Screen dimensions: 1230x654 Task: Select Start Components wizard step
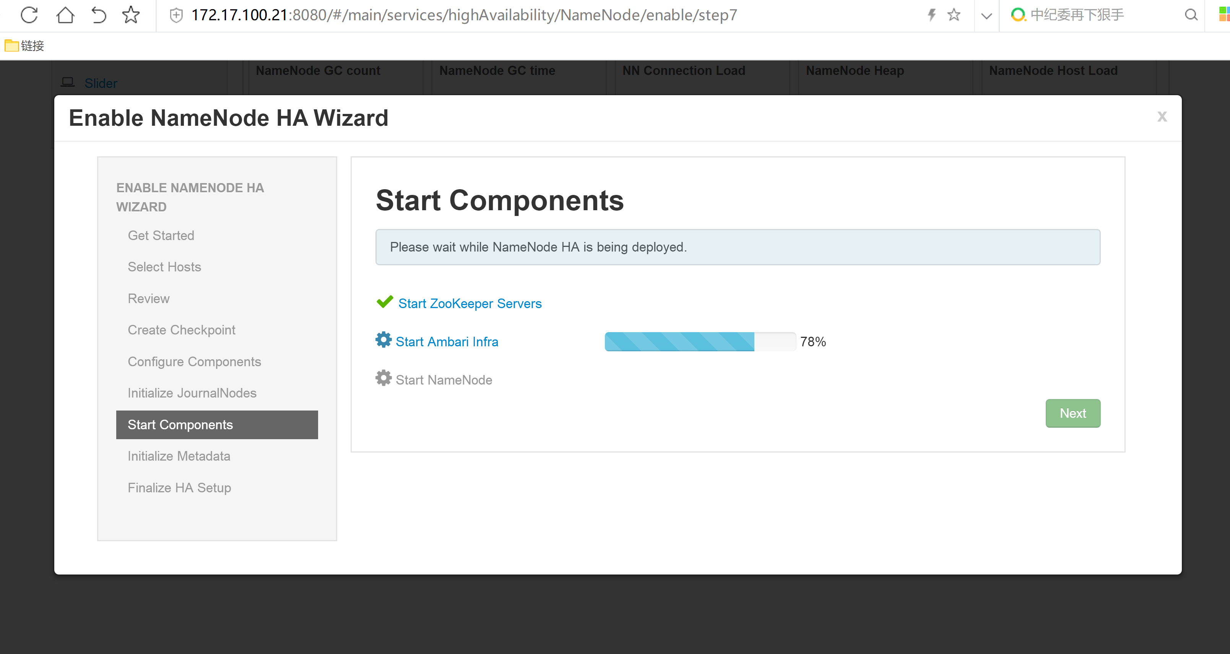click(217, 425)
